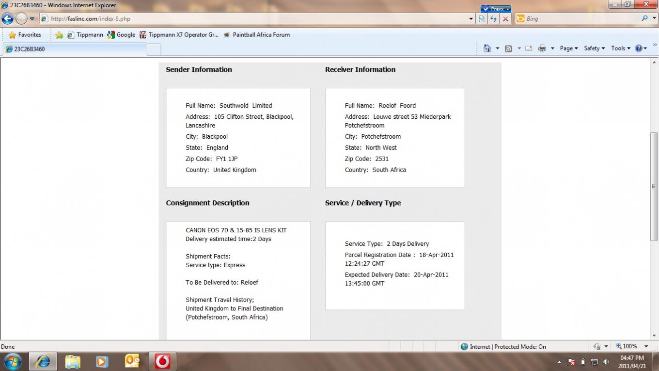Select the 23C26B3460 tab
This screenshot has height=371, width=659.
pos(75,49)
